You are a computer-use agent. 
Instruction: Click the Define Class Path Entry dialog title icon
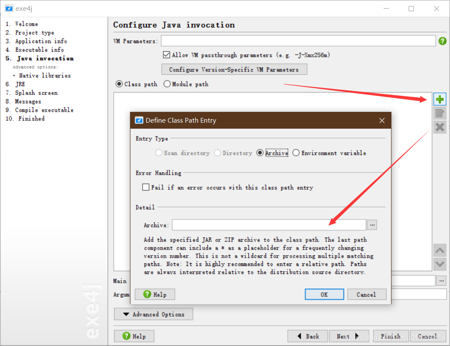139,120
